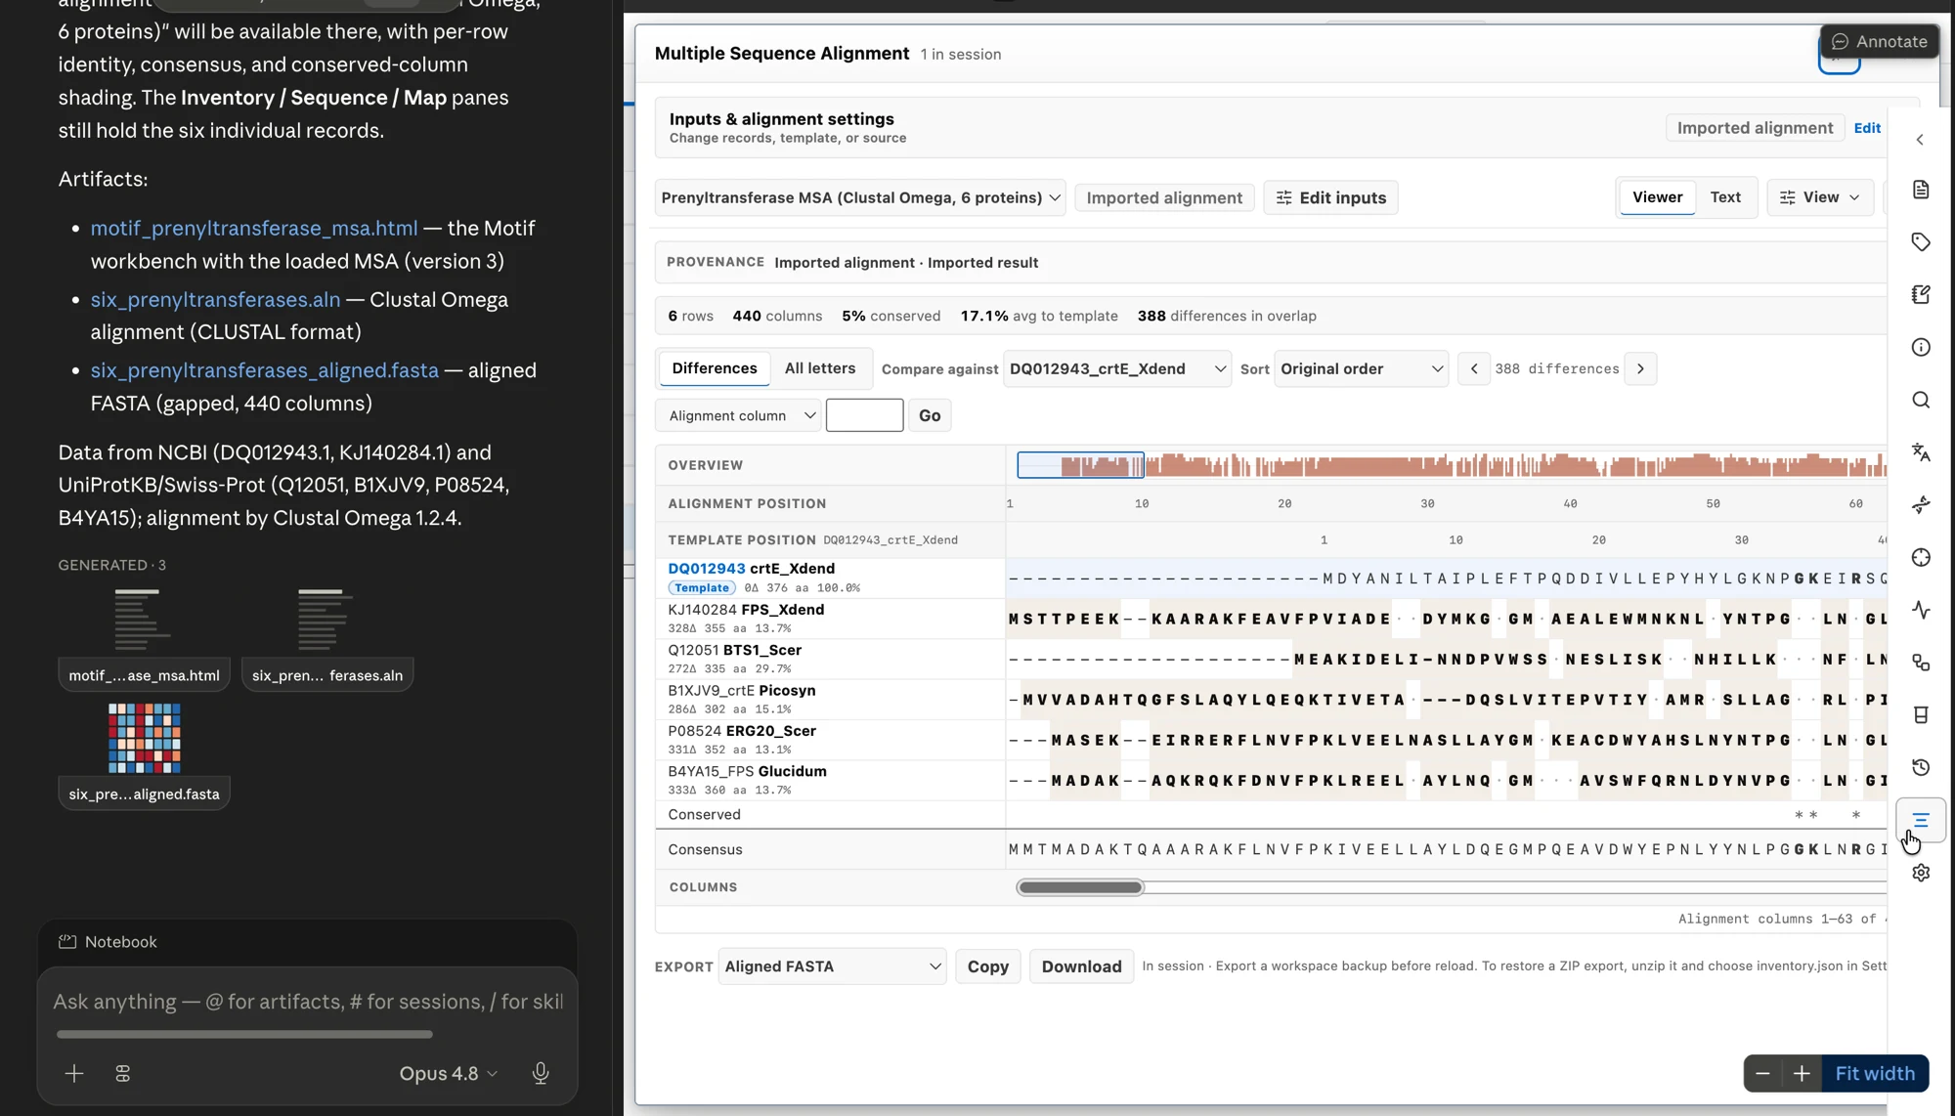Click the Template badge under DQ012943
Viewport: 1955px width, 1116px height.
click(702, 587)
